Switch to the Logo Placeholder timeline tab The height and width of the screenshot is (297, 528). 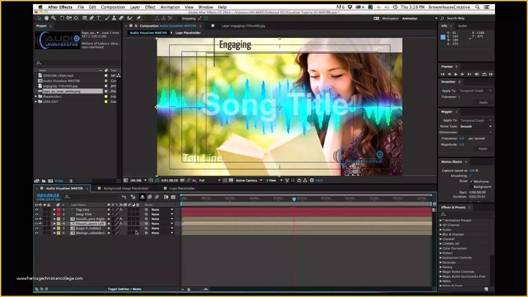click(x=182, y=188)
